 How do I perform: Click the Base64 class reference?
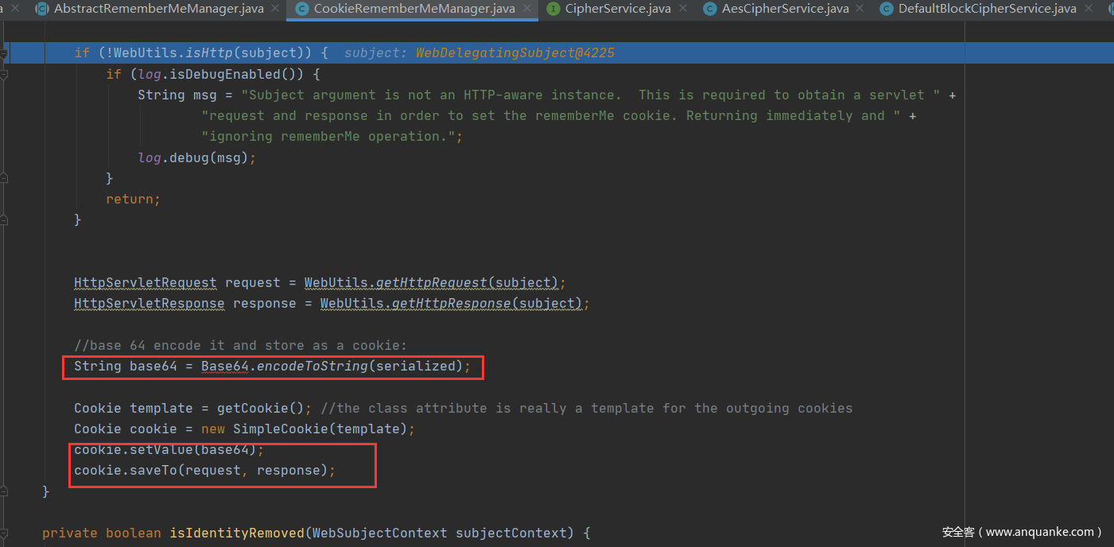click(x=224, y=367)
